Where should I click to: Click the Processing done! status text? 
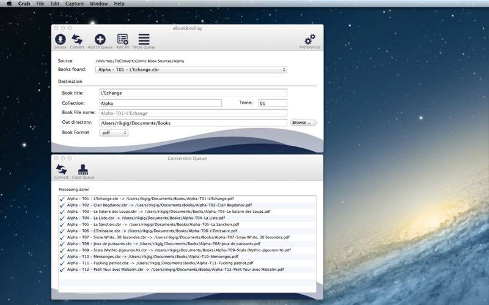coord(74,189)
